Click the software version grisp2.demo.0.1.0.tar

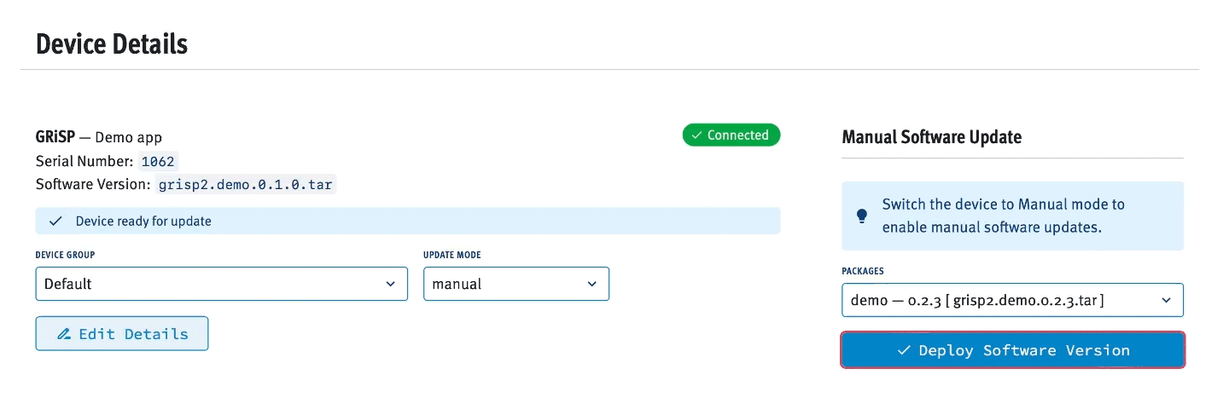click(246, 184)
